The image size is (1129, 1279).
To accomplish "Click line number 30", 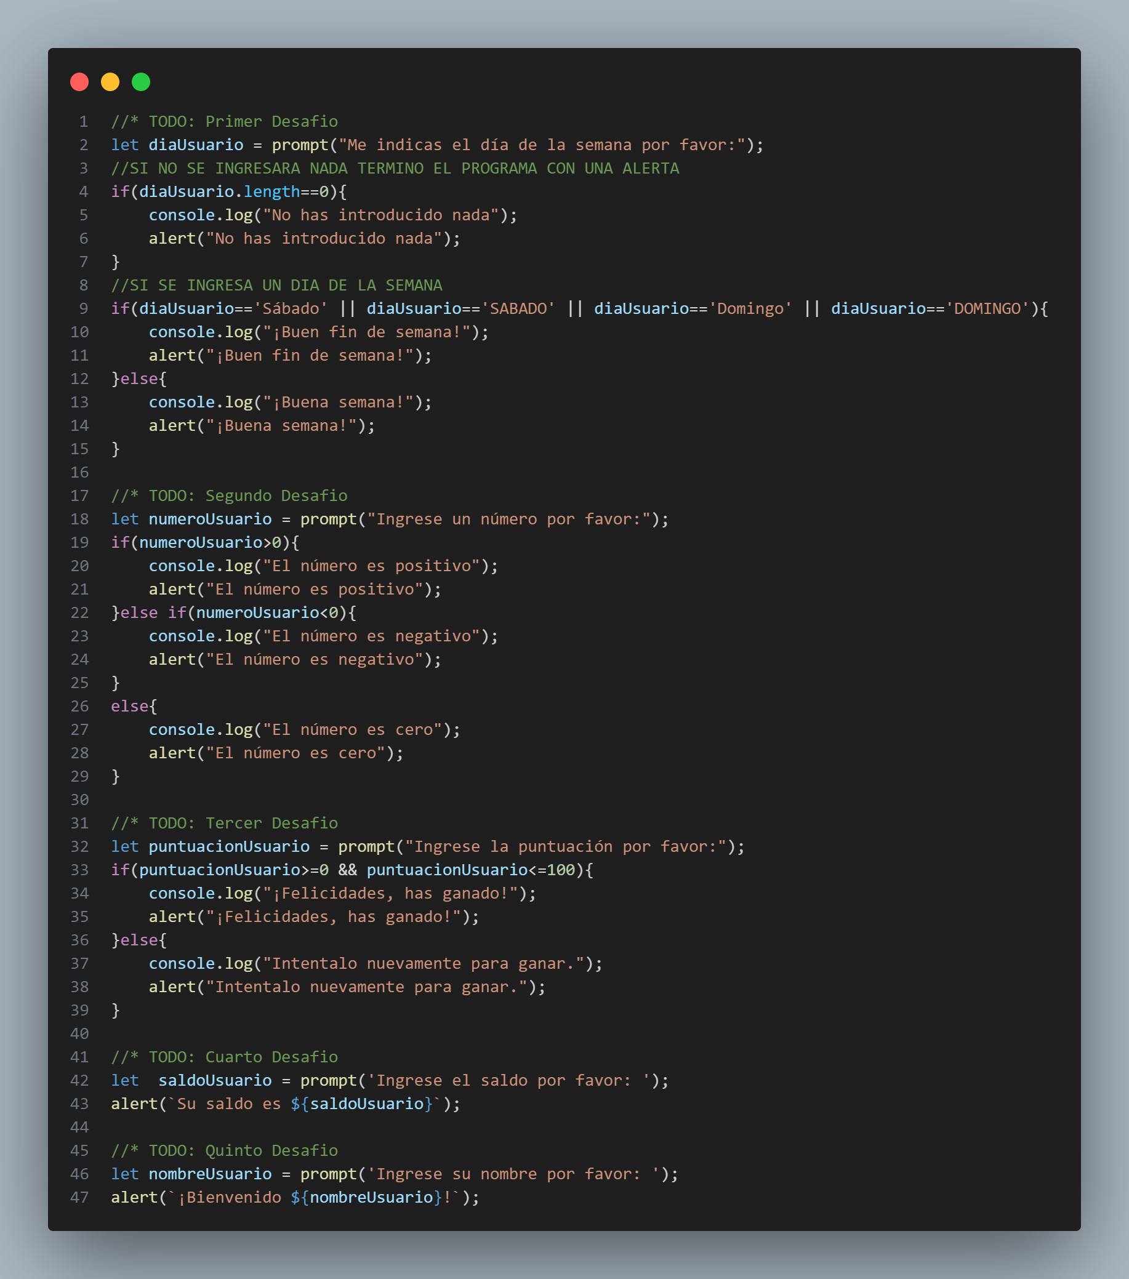I will pyautogui.click(x=79, y=800).
